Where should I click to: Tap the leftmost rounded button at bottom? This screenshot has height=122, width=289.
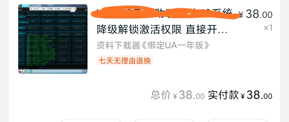(x=91, y=120)
